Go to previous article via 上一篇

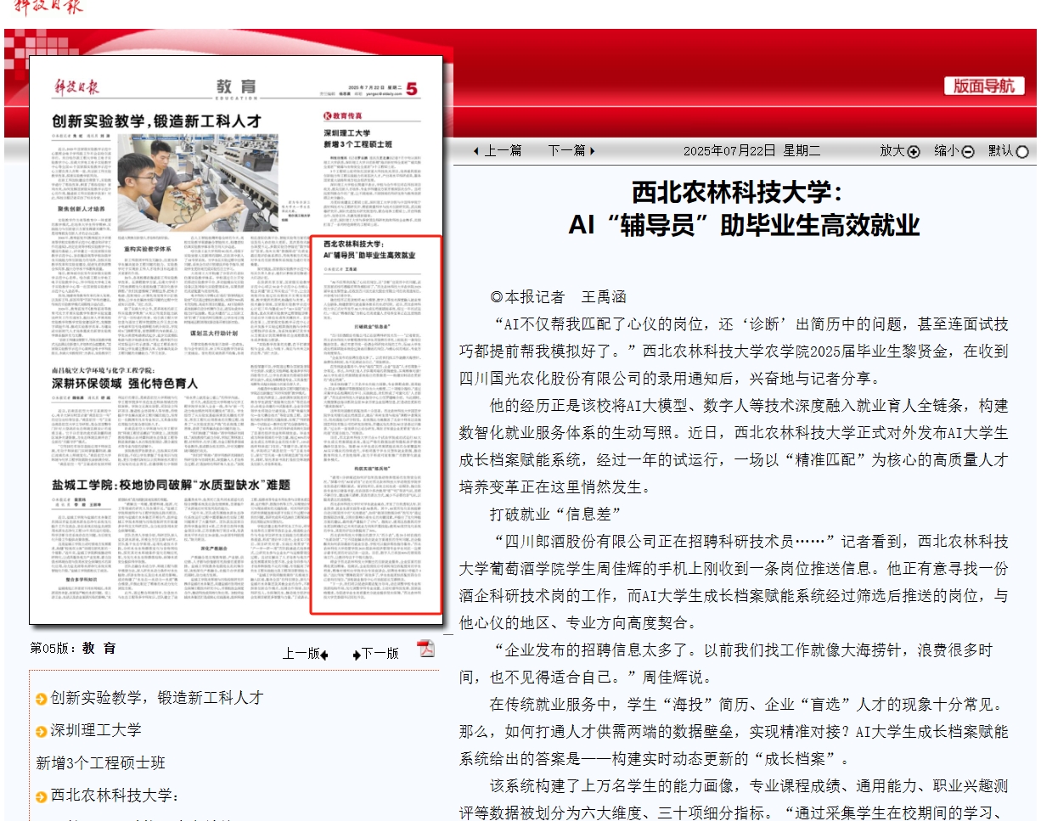(x=503, y=151)
